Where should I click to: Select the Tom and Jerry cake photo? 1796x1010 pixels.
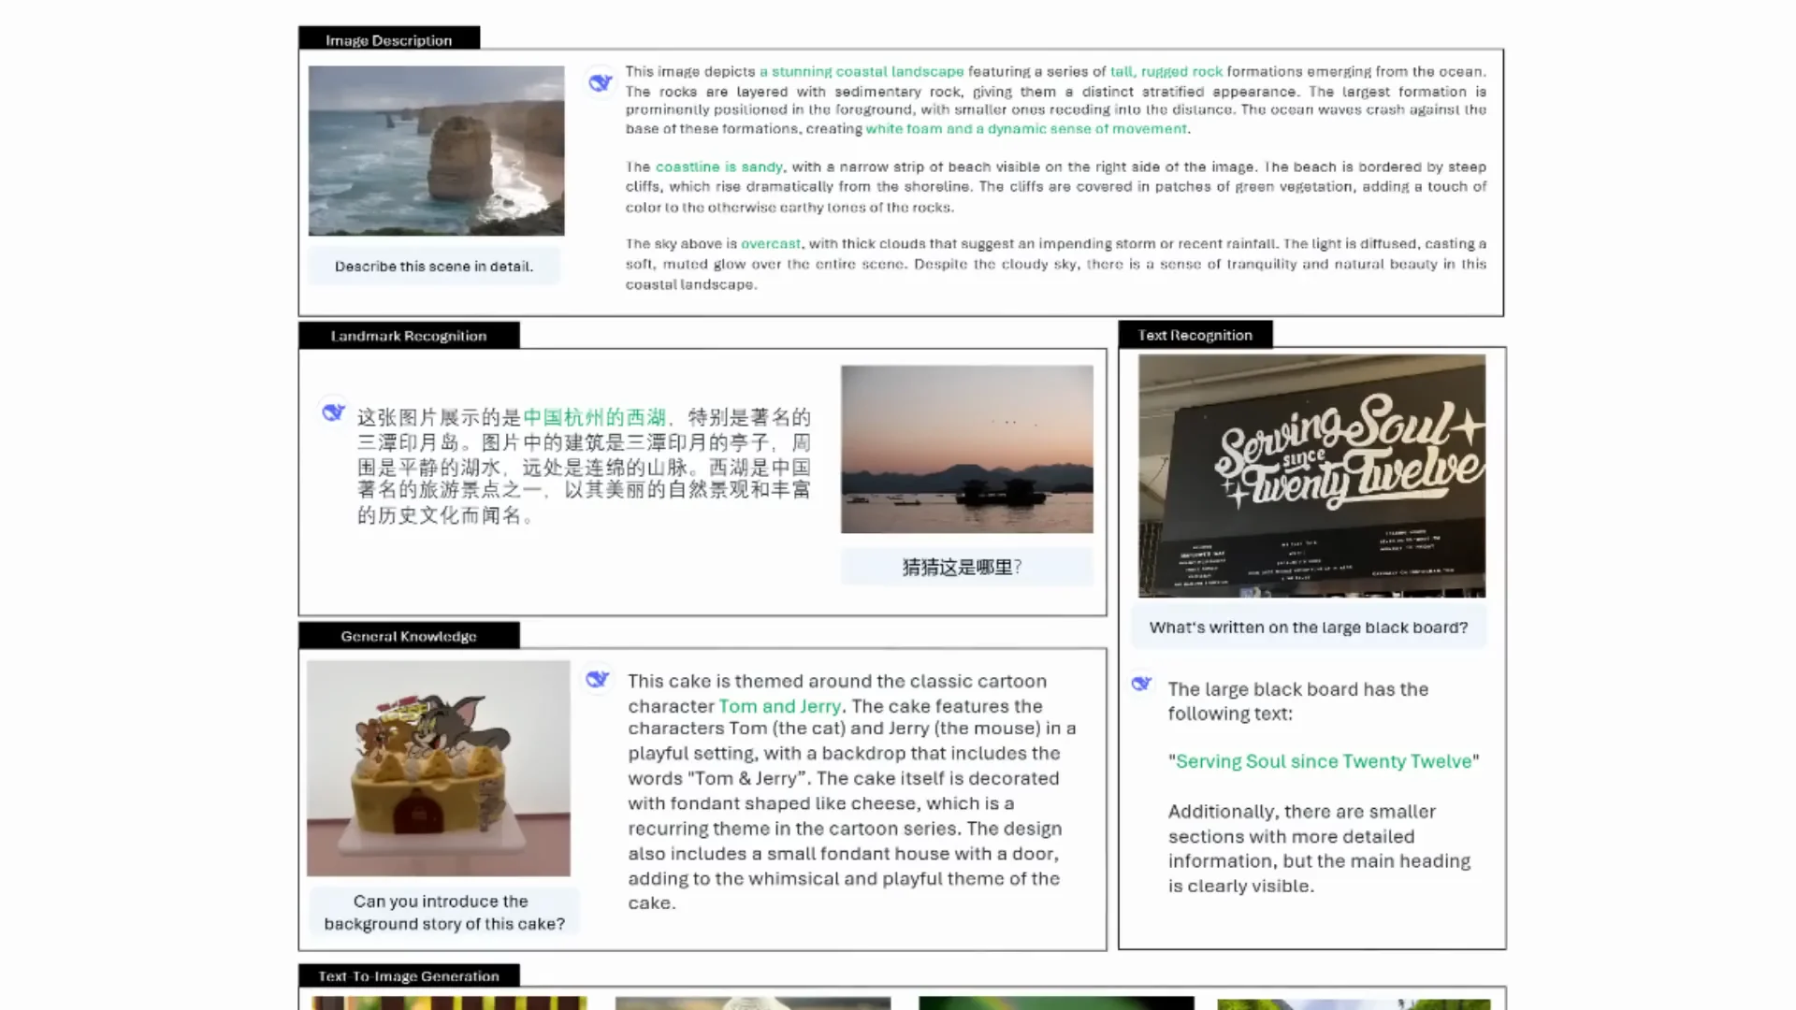(438, 768)
